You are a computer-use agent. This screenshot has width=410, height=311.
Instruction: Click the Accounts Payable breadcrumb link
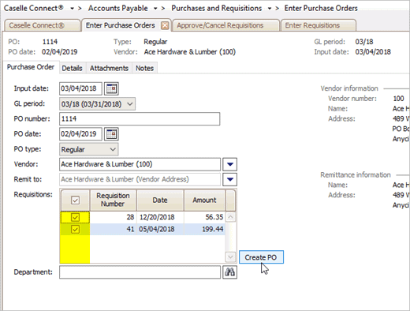(x=118, y=8)
